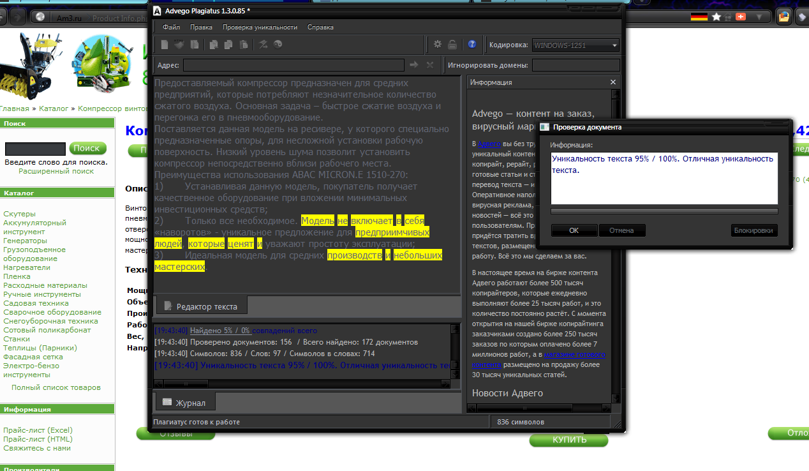Image resolution: width=809 pixels, height=471 pixels.
Task: Click the first copy-pages icon in Plagiatus toolbar
Action: coord(213,45)
